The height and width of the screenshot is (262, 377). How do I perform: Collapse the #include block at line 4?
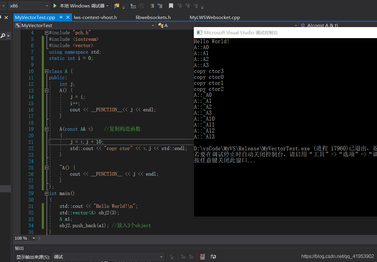click(46, 33)
